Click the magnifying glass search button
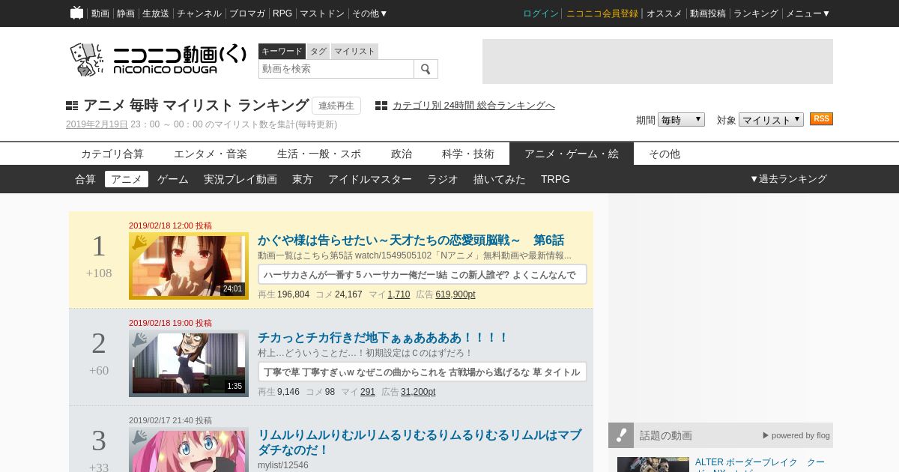The width and height of the screenshot is (899, 472). pyautogui.click(x=426, y=69)
